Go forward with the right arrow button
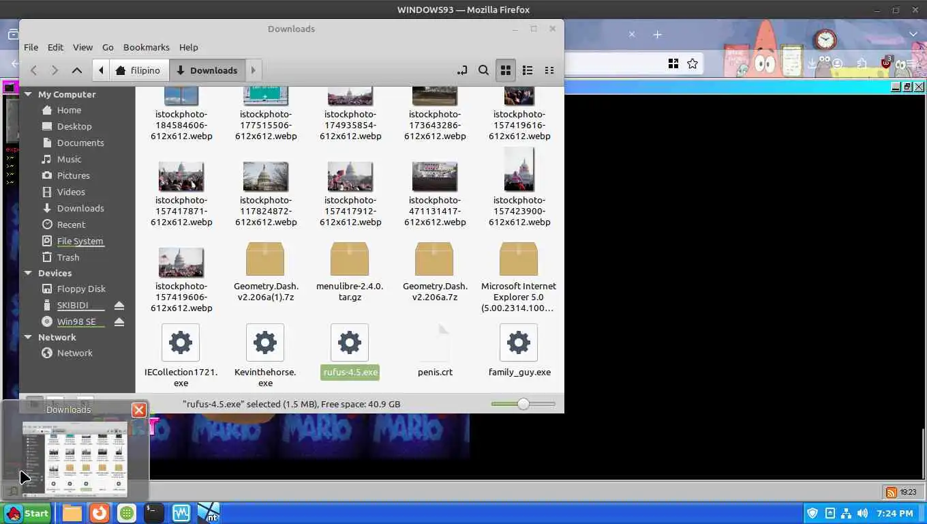 point(55,70)
